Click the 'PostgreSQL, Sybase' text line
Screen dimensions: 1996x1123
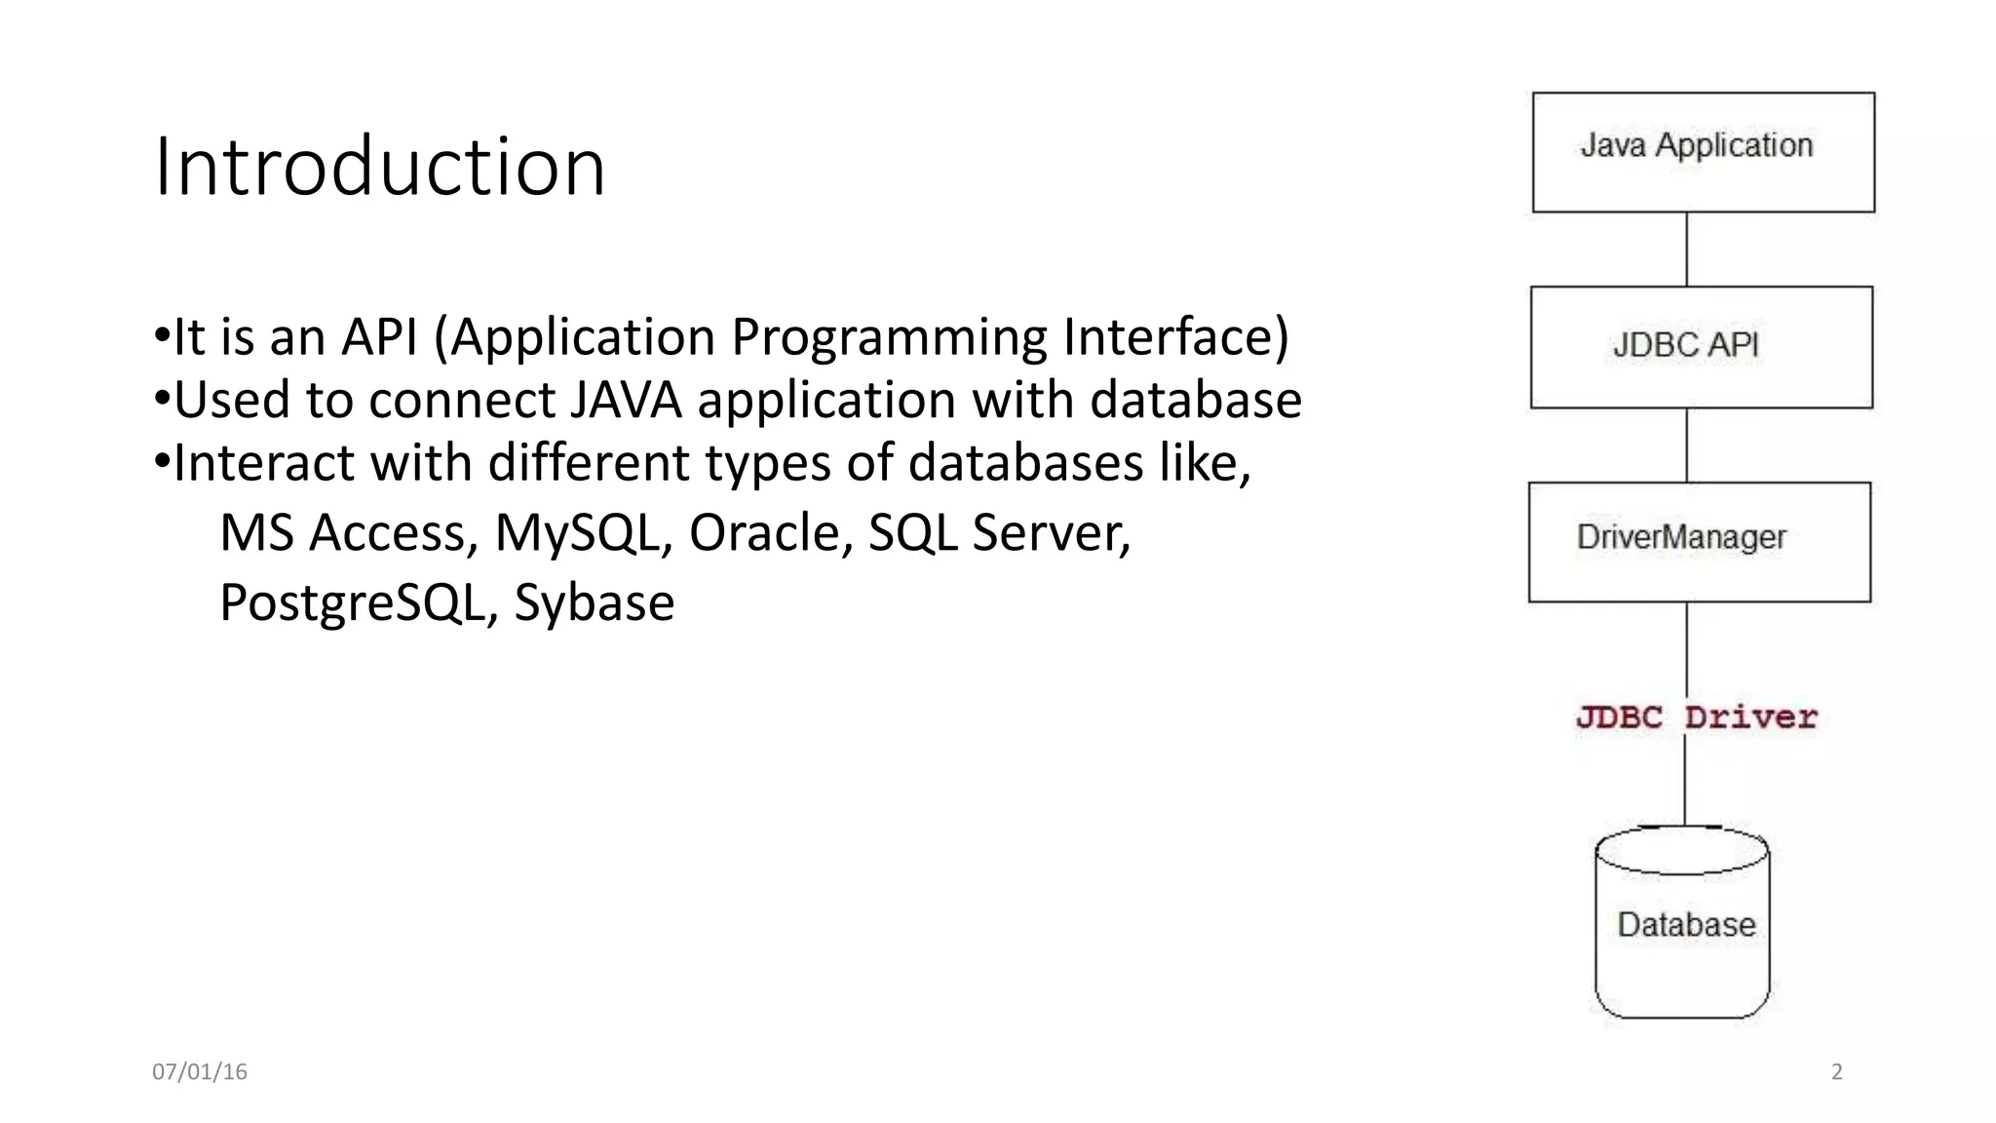coord(447,602)
